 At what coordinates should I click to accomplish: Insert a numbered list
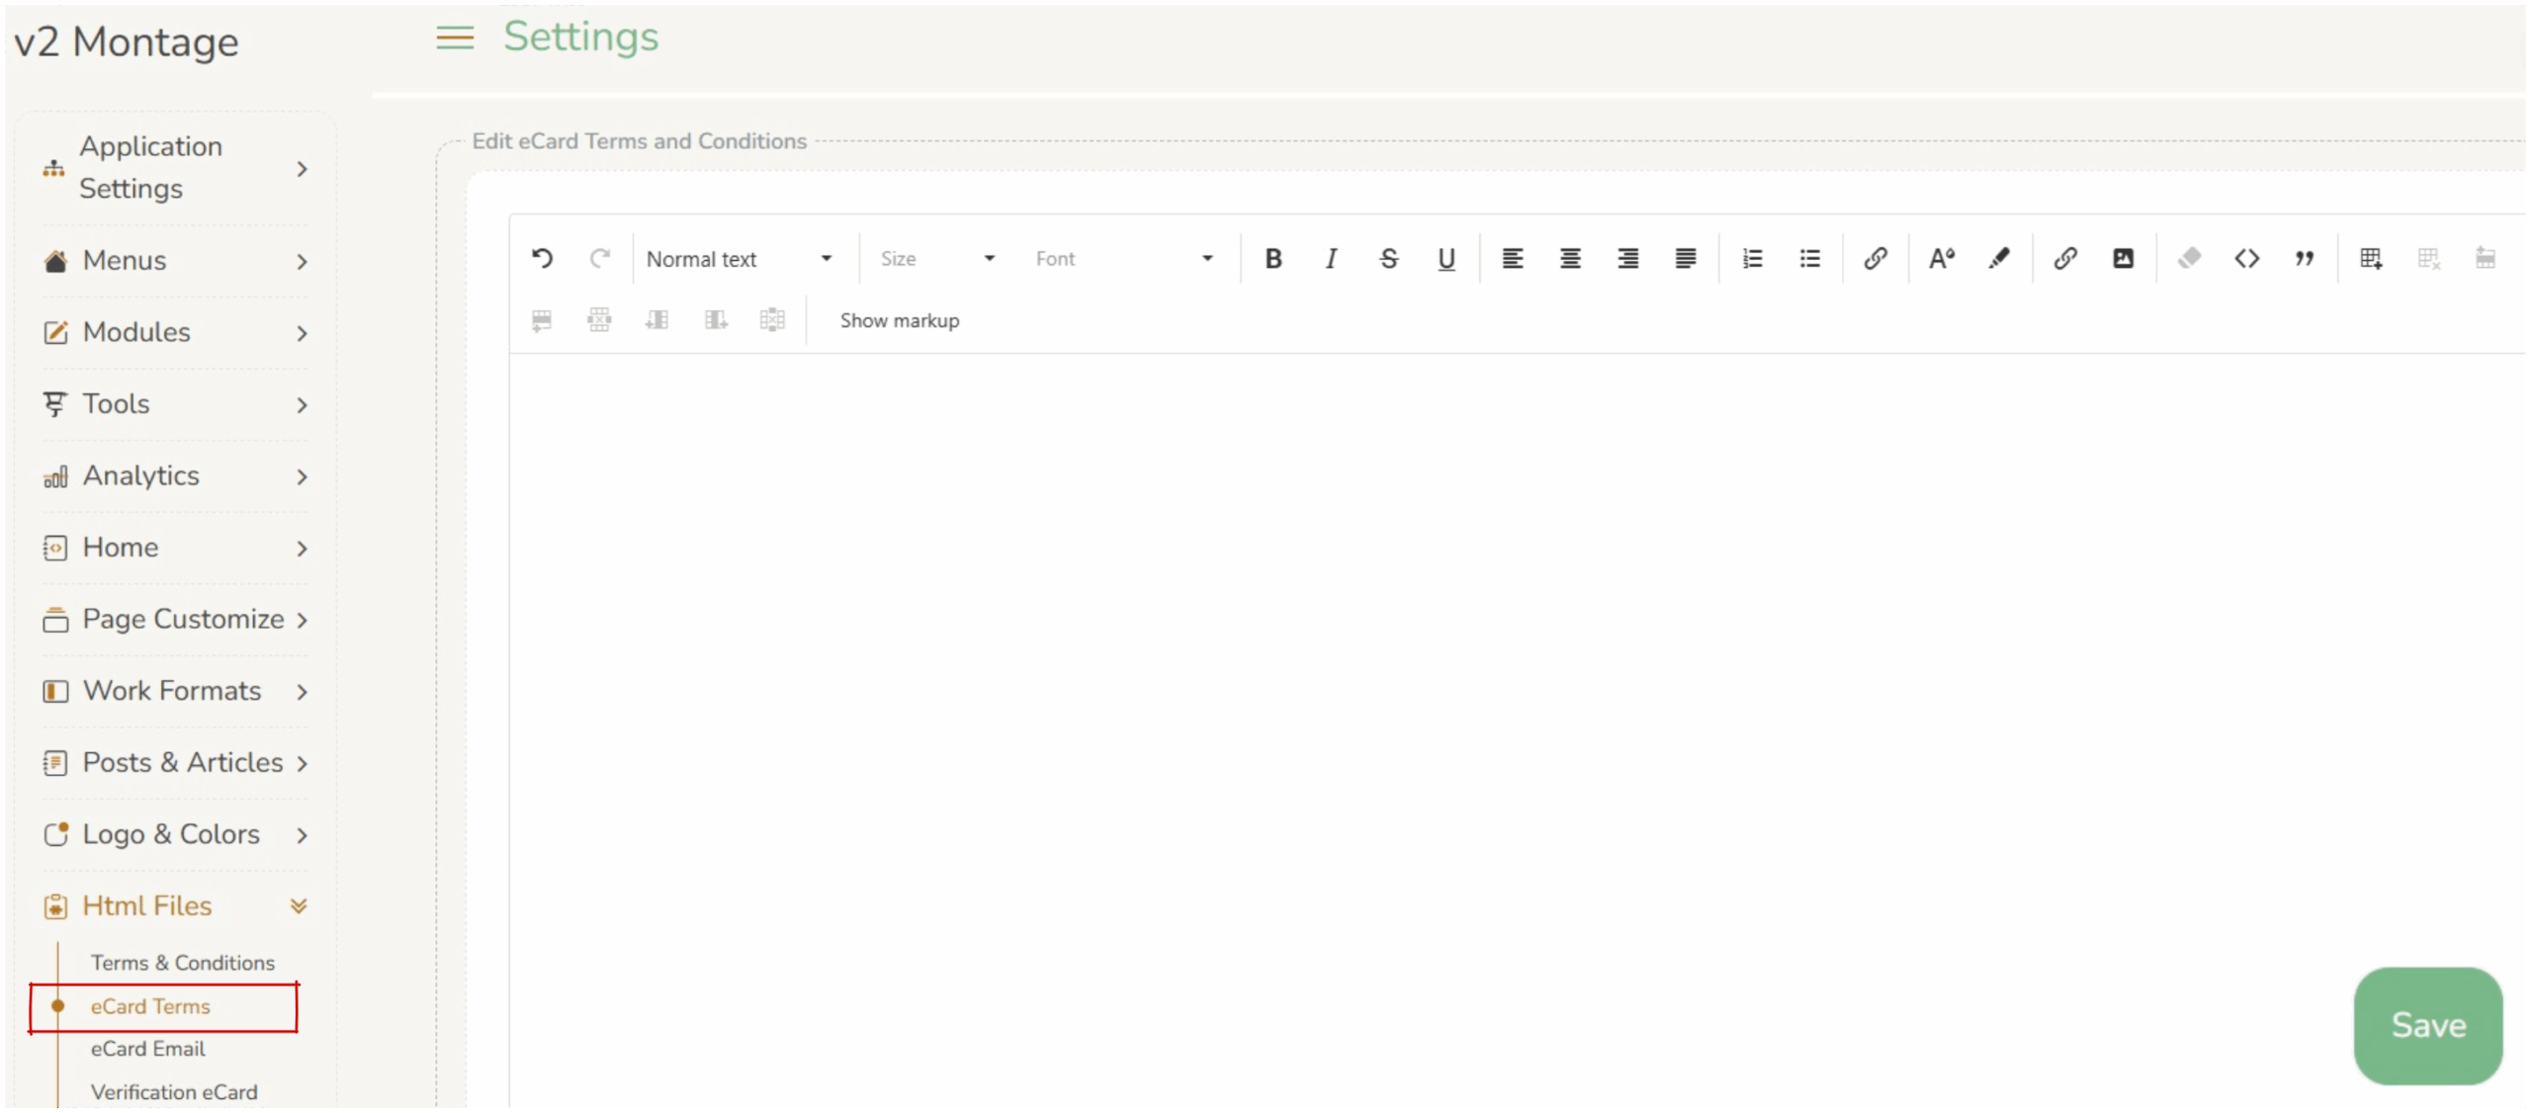(x=1752, y=259)
